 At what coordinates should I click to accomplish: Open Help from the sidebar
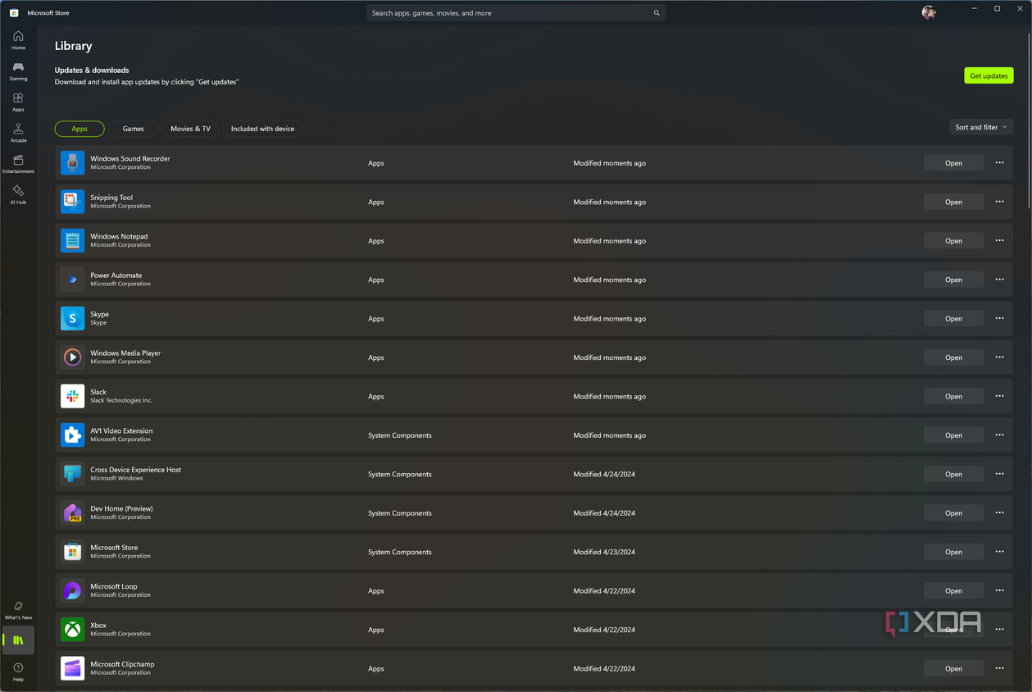18,672
